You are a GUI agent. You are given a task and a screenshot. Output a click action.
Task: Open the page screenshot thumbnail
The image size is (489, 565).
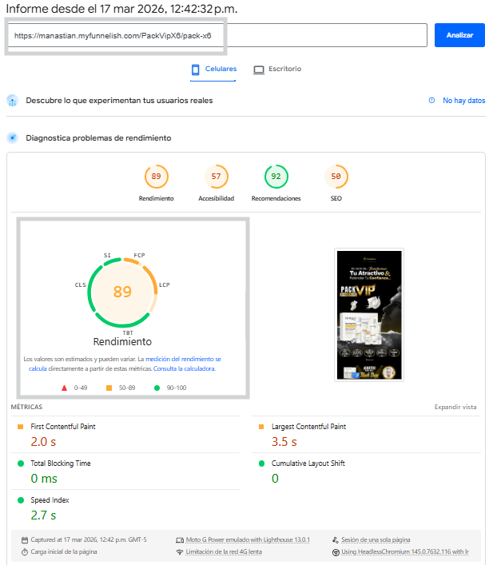click(x=368, y=314)
